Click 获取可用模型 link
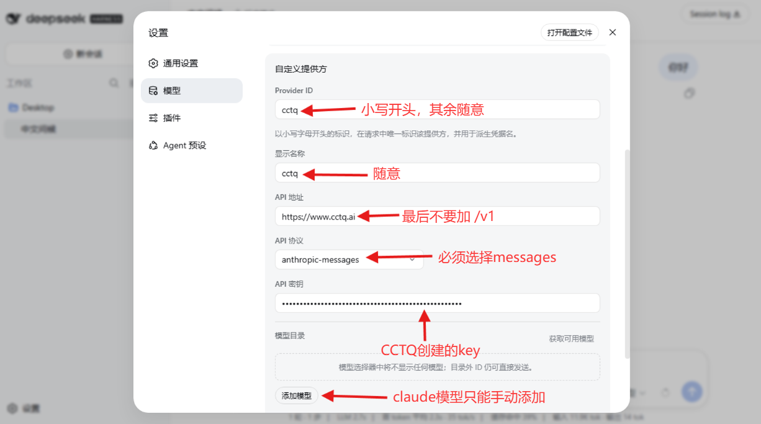 click(571, 339)
